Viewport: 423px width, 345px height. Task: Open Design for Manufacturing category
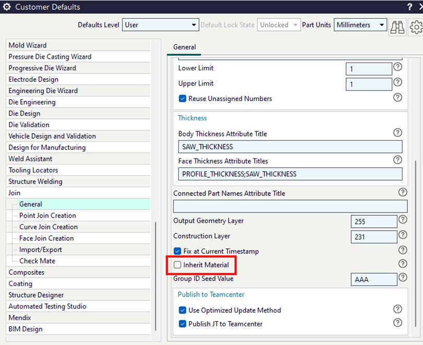(79, 147)
